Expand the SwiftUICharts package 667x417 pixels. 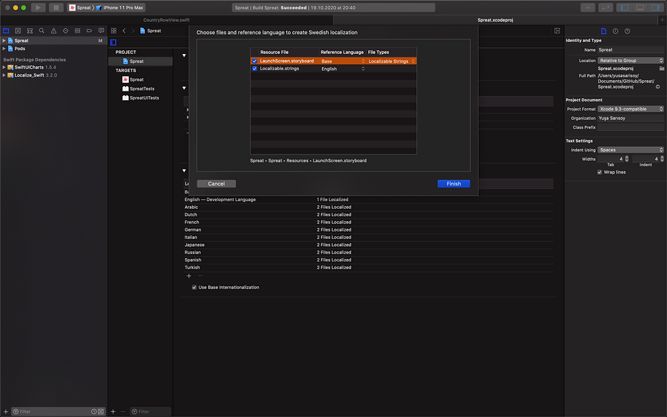pos(4,67)
